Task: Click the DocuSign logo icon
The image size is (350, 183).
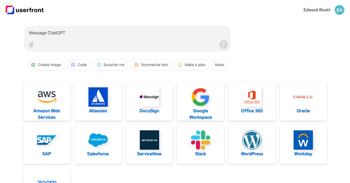Action: coord(149,97)
